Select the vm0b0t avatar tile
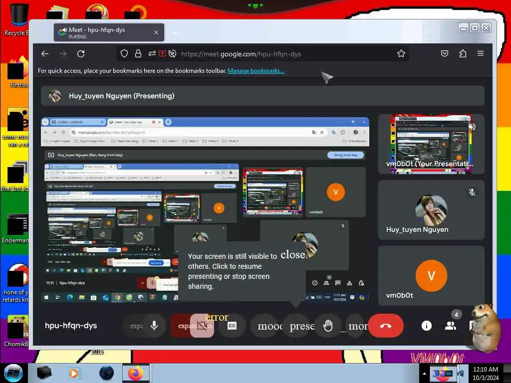The image size is (511, 383). 431,276
